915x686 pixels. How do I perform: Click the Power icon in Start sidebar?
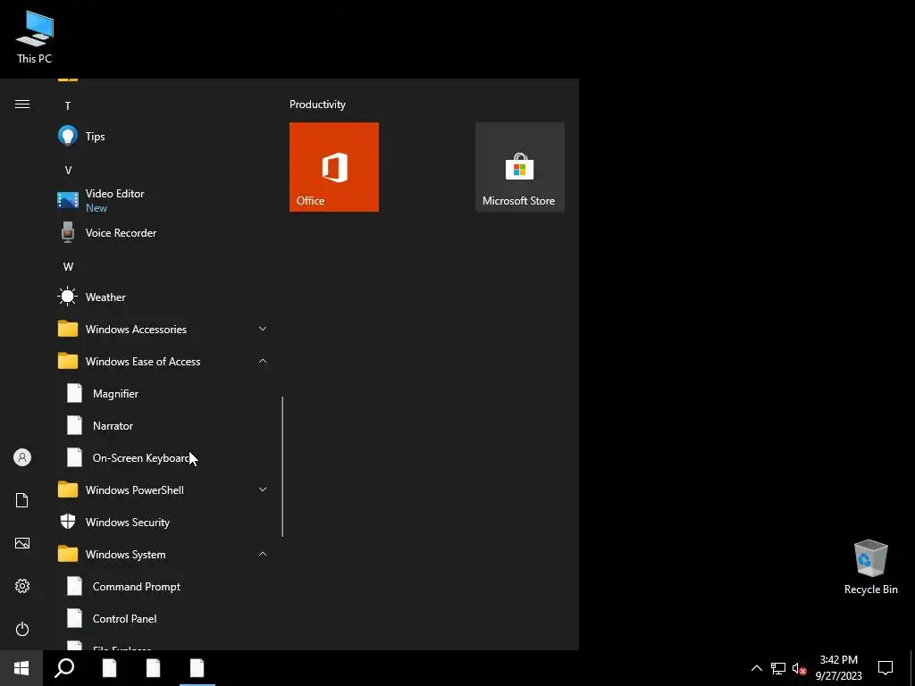(22, 629)
